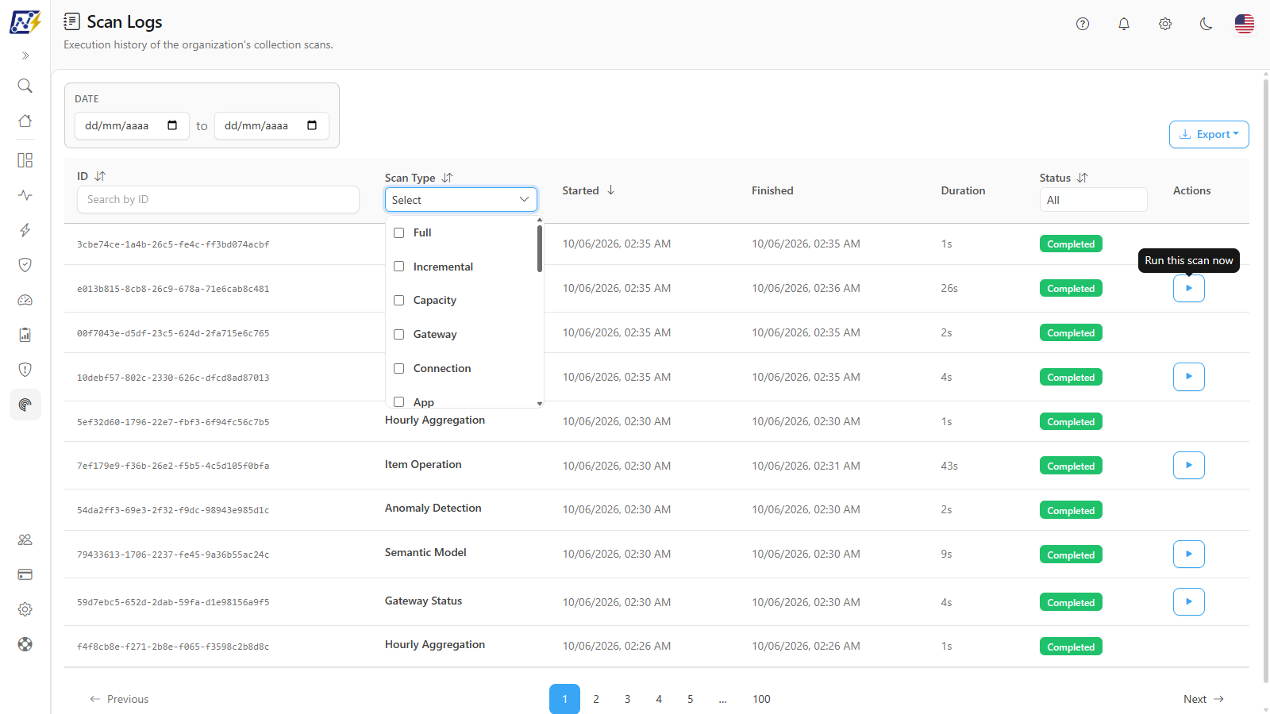Viewport: 1270px width, 714px height.
Task: Sort by ID column arrows
Action: (x=100, y=176)
